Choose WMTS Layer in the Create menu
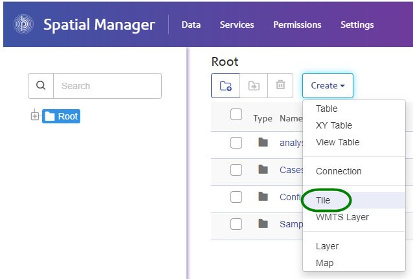Screen dimensions: 413x279 tap(342, 217)
